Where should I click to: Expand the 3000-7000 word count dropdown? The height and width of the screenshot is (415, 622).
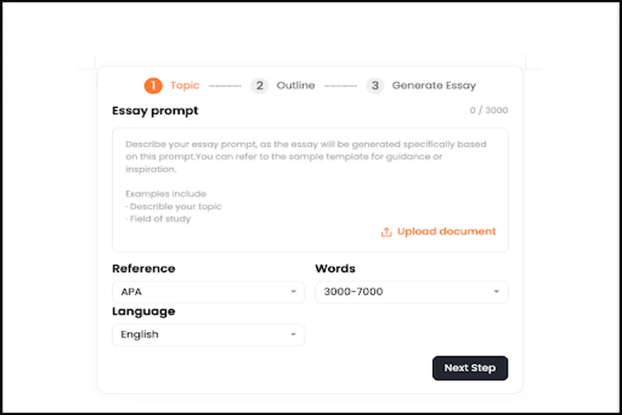click(411, 292)
